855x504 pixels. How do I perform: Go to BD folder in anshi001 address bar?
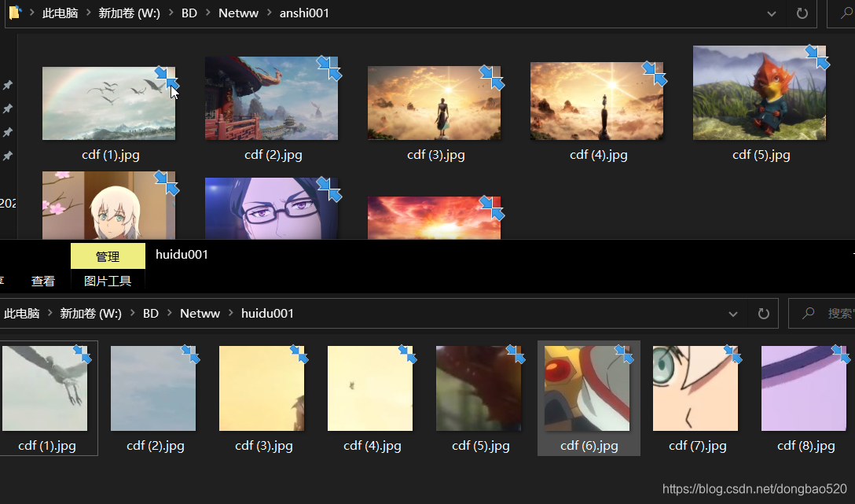point(189,13)
